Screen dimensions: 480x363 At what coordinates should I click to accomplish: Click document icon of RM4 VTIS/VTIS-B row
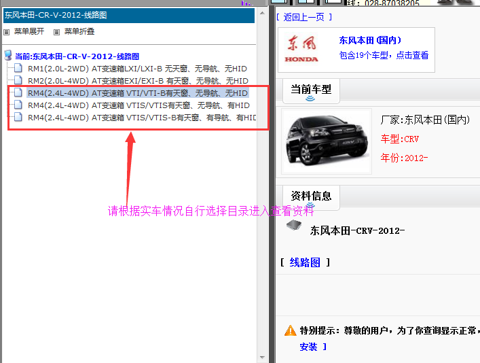coord(18,117)
